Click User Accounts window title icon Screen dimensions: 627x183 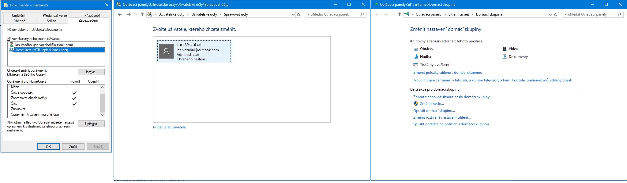pyautogui.click(x=118, y=5)
